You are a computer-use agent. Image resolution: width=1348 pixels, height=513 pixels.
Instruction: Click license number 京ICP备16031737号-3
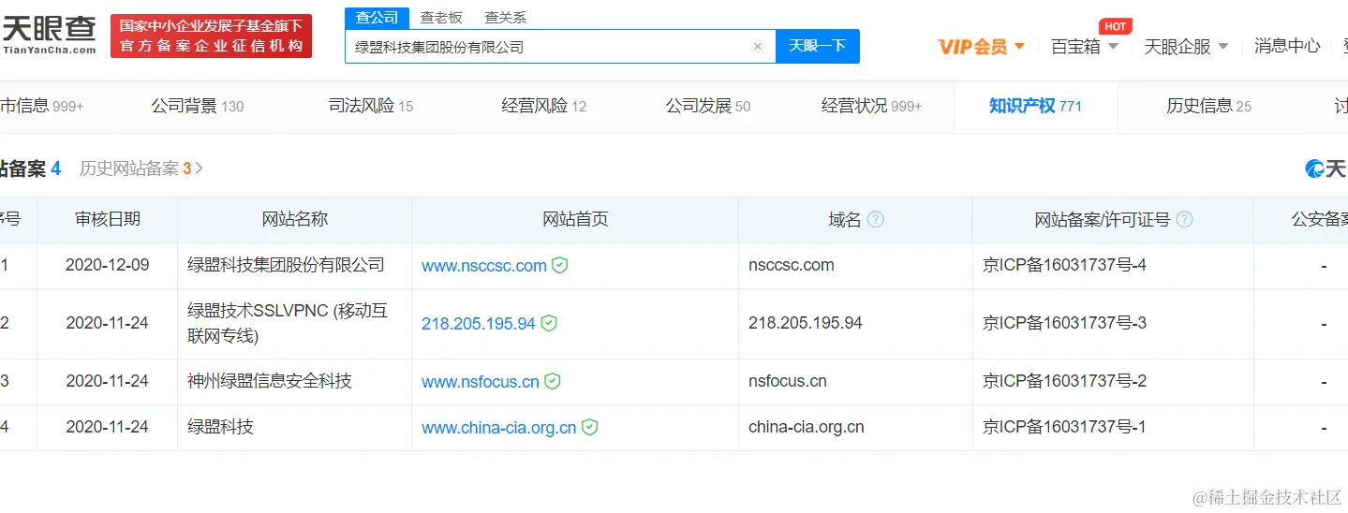coord(1064,323)
